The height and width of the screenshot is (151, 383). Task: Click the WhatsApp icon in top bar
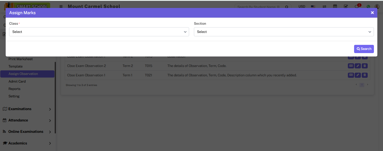click(x=368, y=7)
